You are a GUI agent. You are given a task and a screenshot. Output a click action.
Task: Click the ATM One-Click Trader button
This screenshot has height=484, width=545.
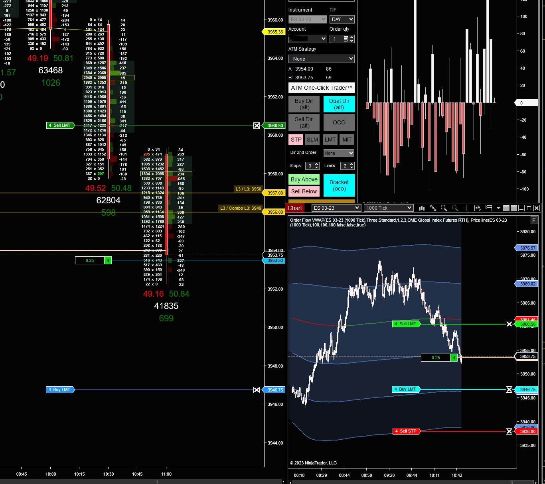[322, 88]
